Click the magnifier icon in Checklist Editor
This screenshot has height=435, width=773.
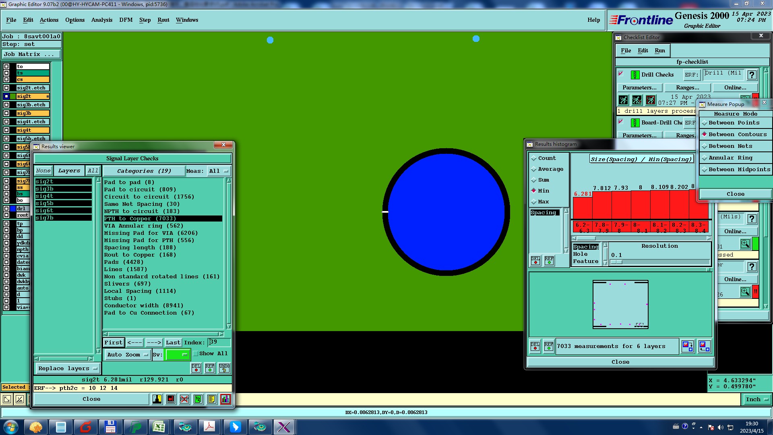pos(745,244)
